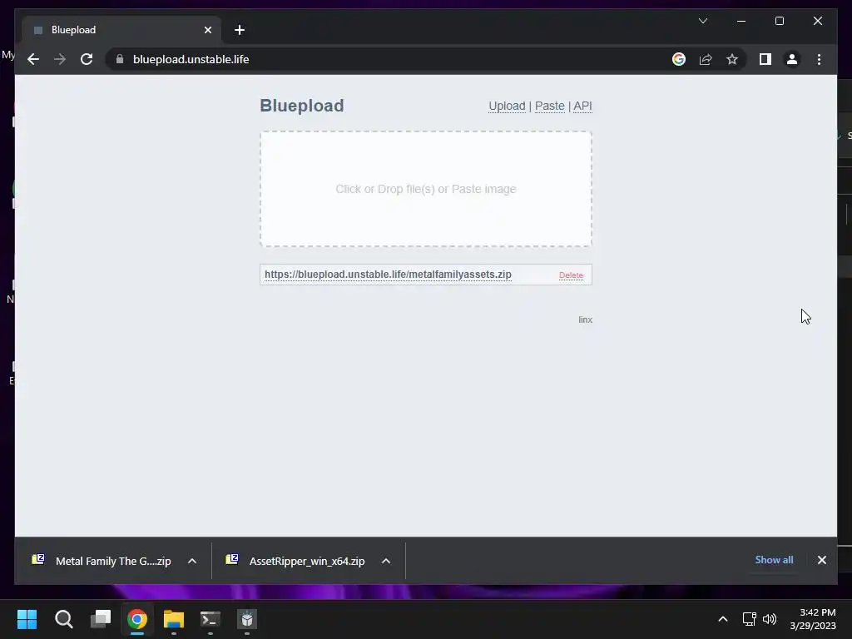852x639 pixels.
Task: Open the cube app on taskbar
Action: 247,619
